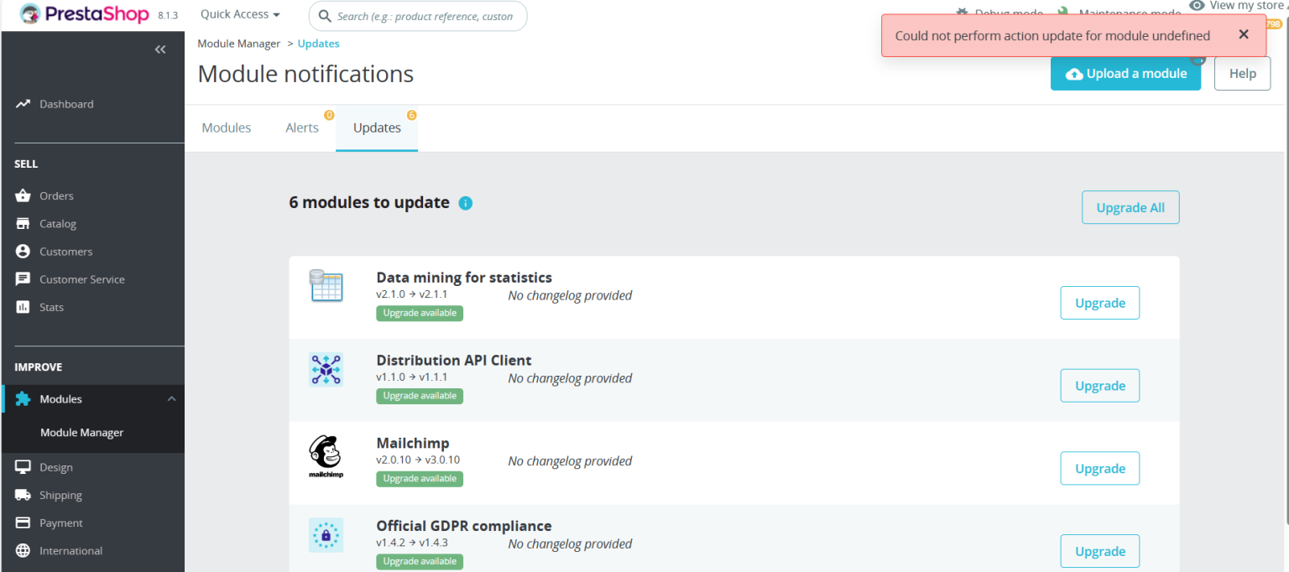Click Upload a module

[x=1125, y=73]
